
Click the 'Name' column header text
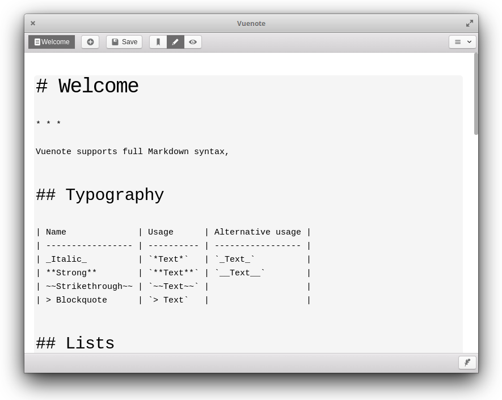point(56,232)
